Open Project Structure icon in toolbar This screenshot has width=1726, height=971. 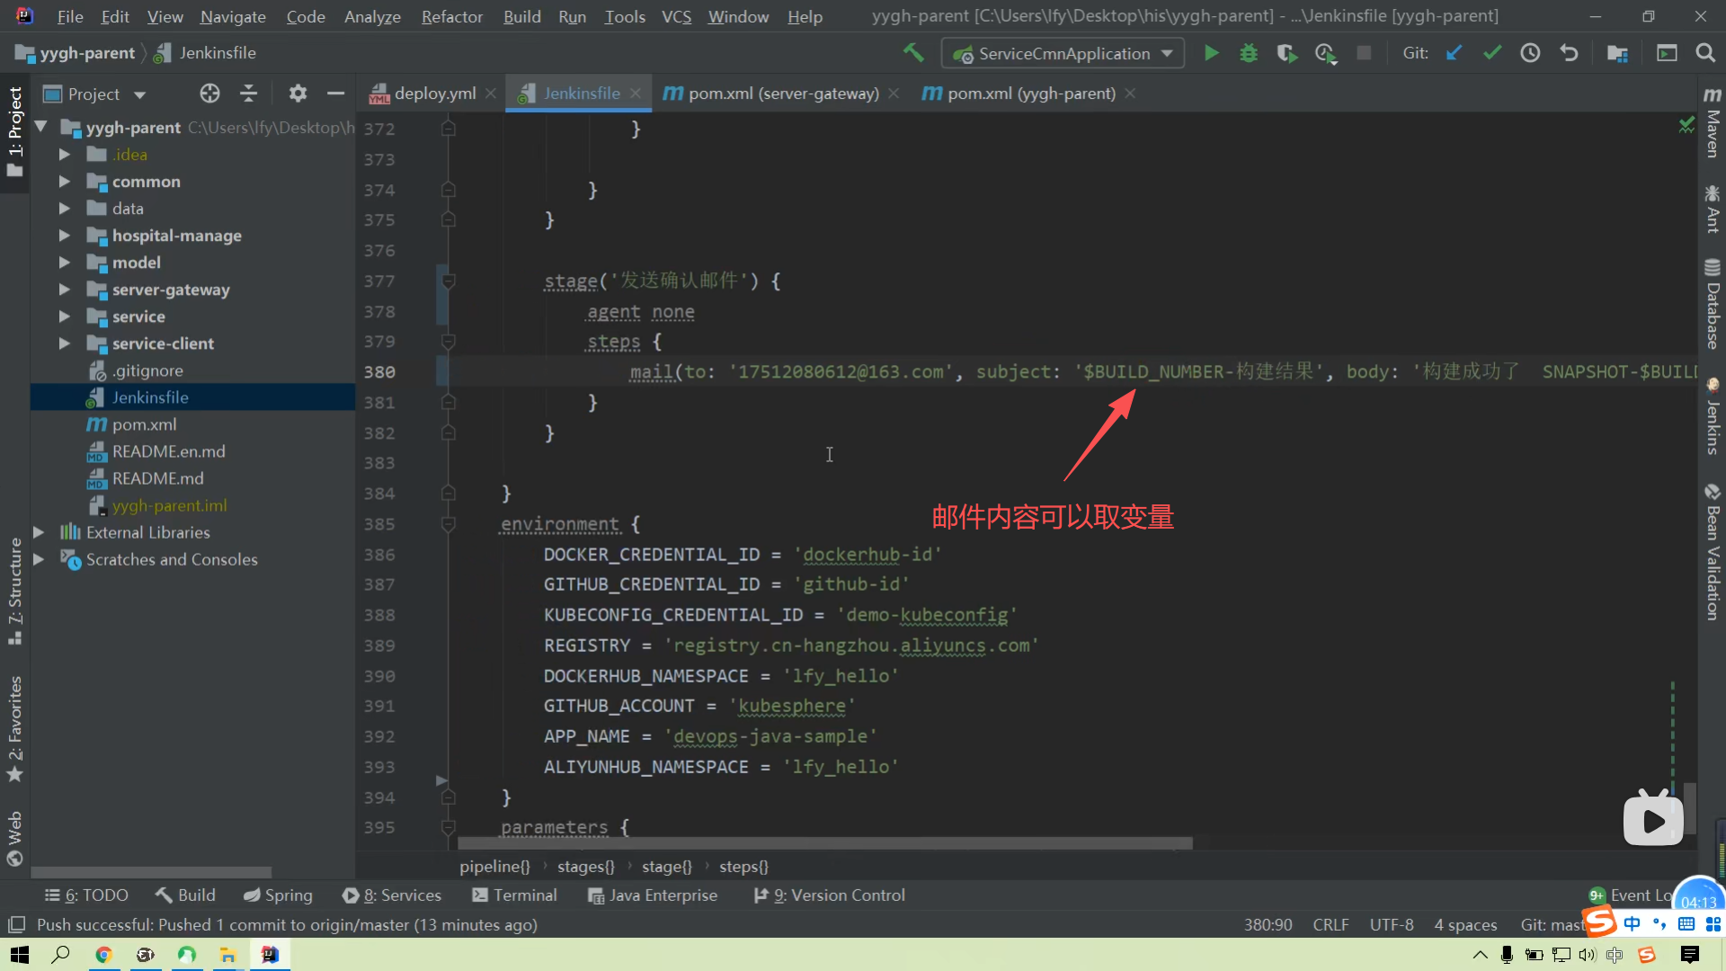point(1617,53)
